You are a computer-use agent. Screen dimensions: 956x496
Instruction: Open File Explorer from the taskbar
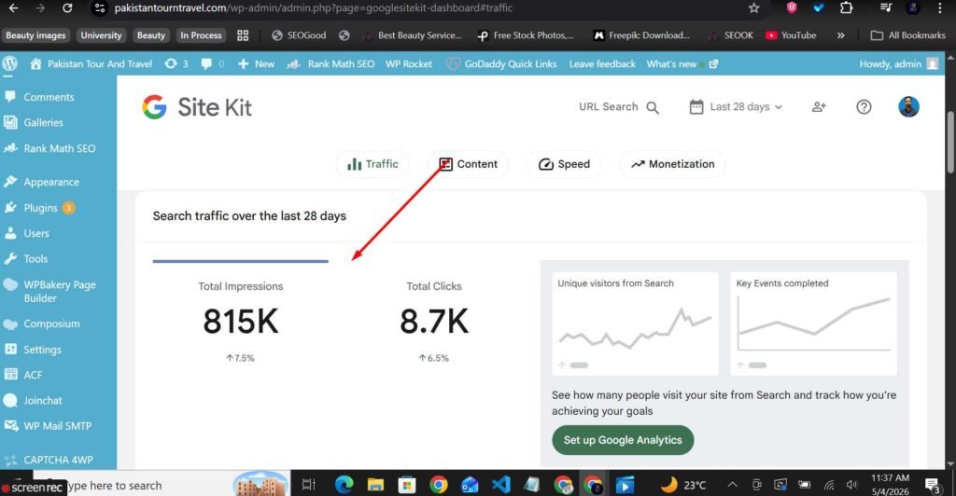point(375,485)
